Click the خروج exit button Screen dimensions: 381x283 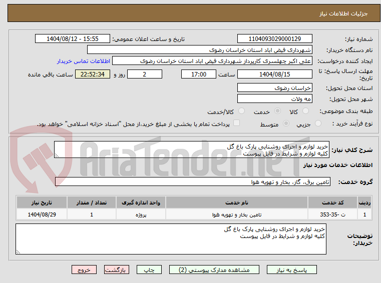pos(84,269)
